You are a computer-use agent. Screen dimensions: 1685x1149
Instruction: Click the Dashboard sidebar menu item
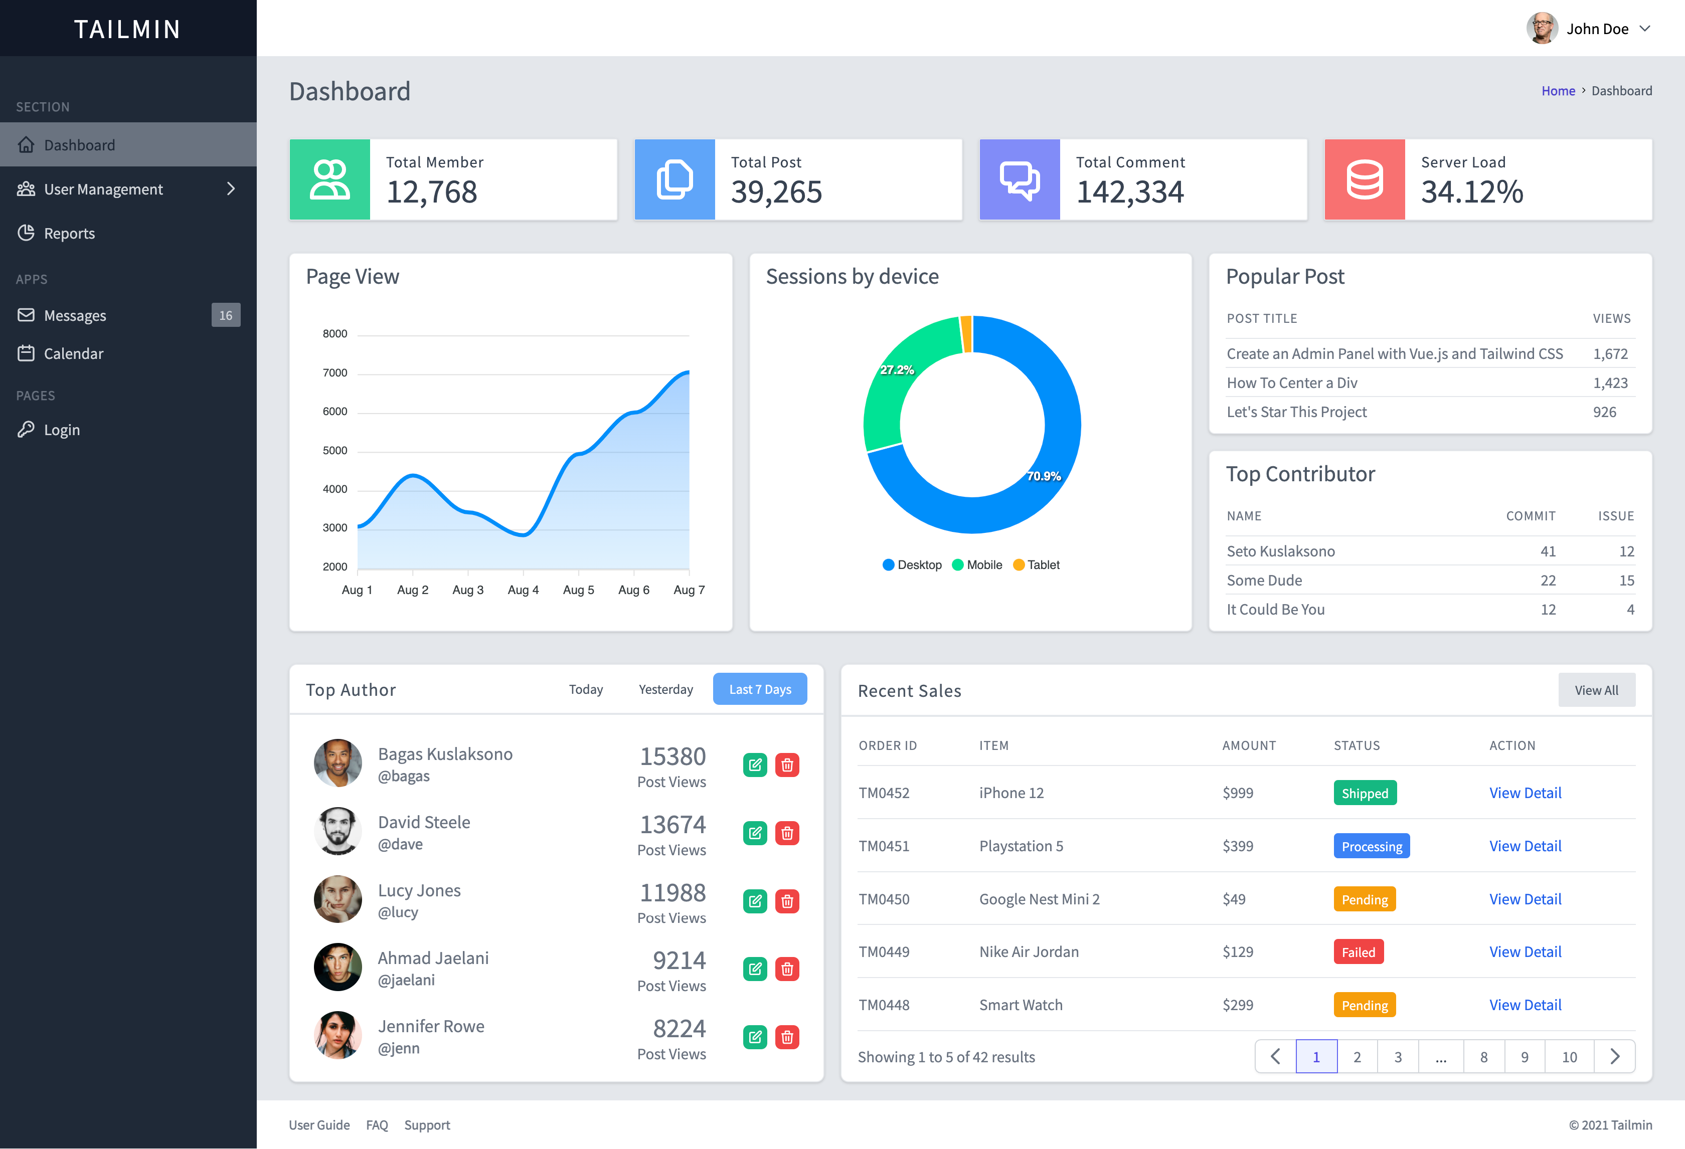click(x=127, y=143)
